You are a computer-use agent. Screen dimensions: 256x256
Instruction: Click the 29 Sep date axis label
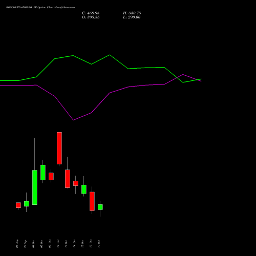pyautogui.click(x=25, y=244)
